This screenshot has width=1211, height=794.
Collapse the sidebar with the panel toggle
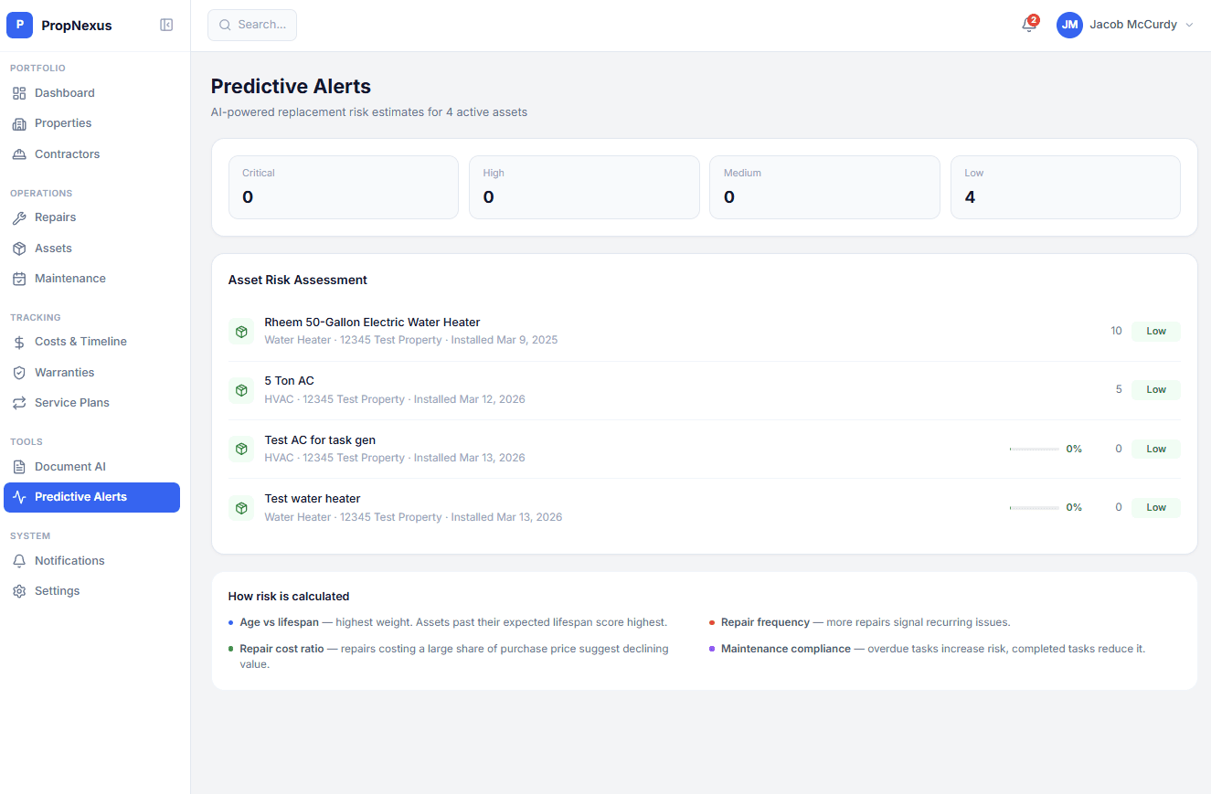click(166, 25)
